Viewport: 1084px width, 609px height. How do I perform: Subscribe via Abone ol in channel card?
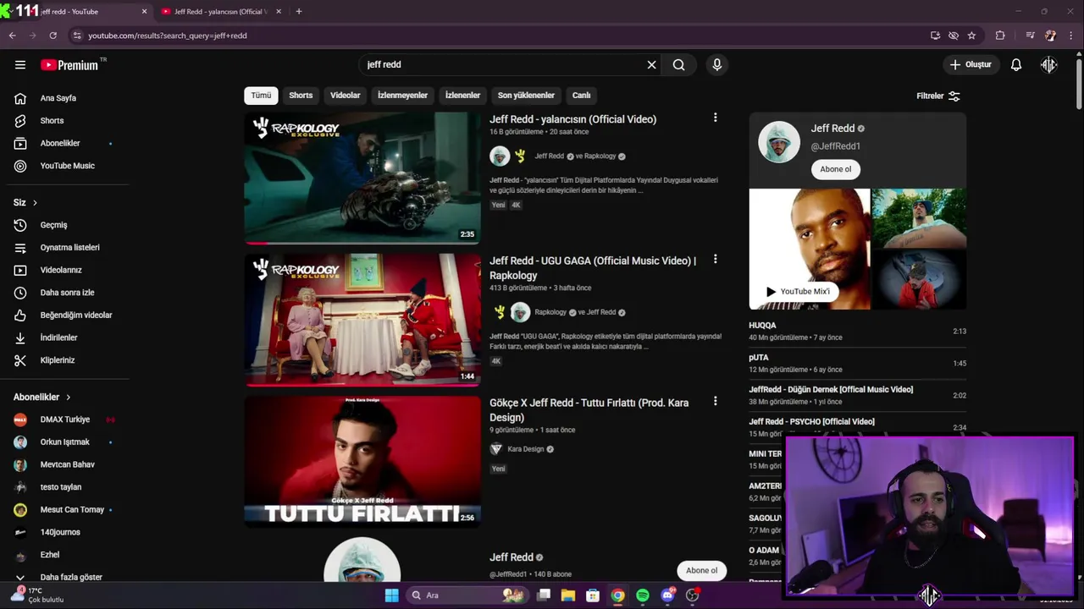pyautogui.click(x=835, y=169)
